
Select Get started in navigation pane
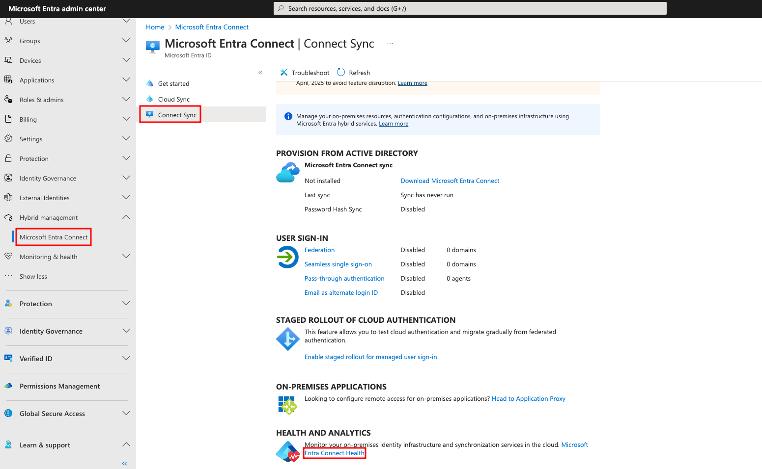coord(173,83)
